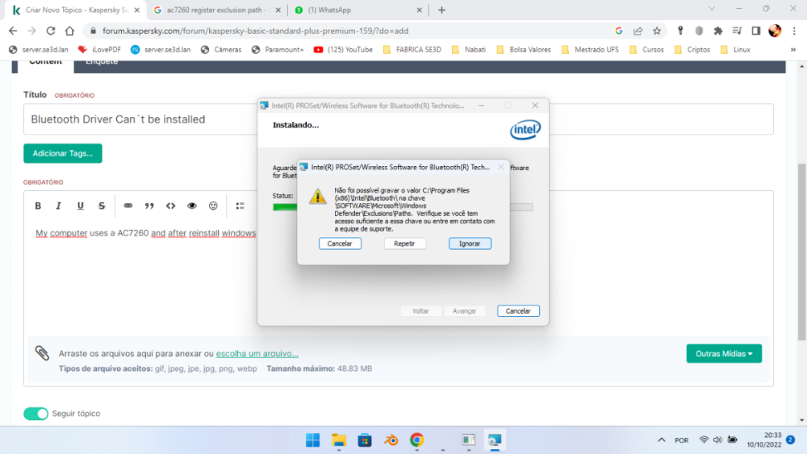Toggle underline formatting in editor
807x454 pixels.
point(80,206)
